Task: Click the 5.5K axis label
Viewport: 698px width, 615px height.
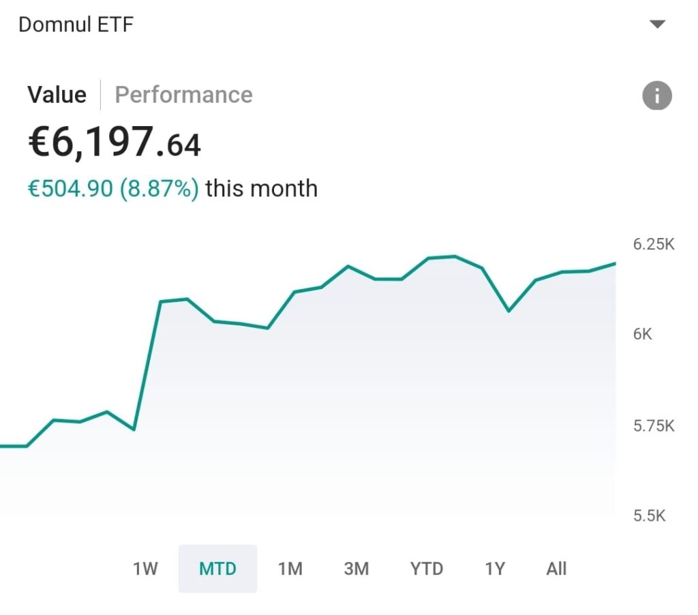Action: (649, 515)
